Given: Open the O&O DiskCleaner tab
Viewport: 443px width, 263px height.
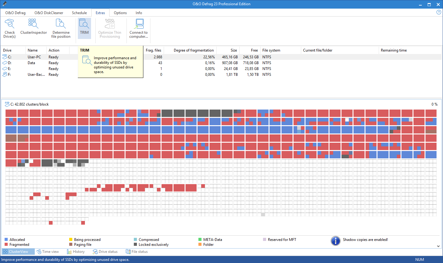Looking at the screenshot, I should point(49,13).
